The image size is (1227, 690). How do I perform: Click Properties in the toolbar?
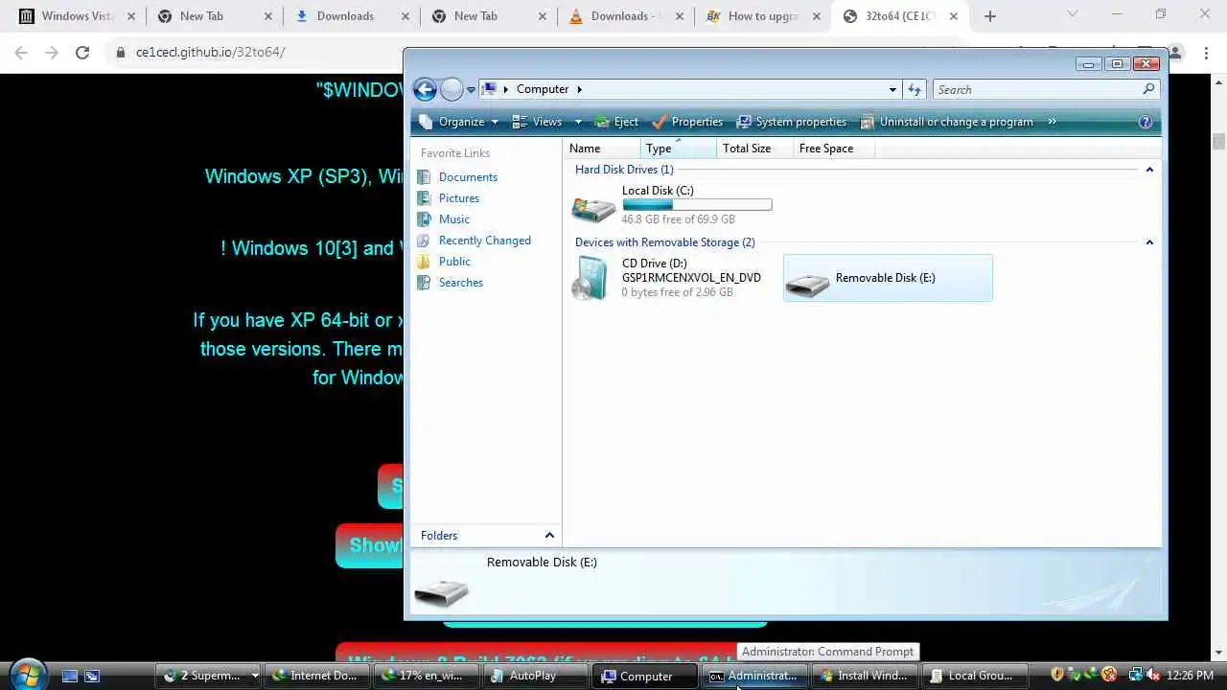[687, 122]
